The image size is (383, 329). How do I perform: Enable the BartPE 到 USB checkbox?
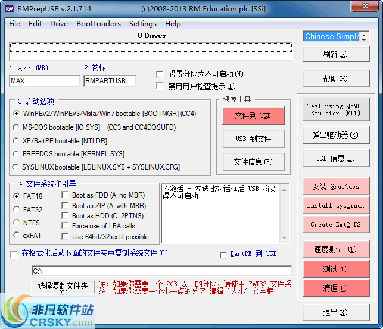click(223, 255)
